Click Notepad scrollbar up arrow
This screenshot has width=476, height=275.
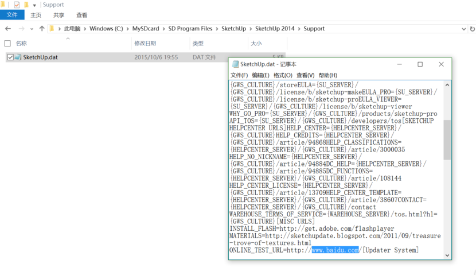tap(447, 85)
